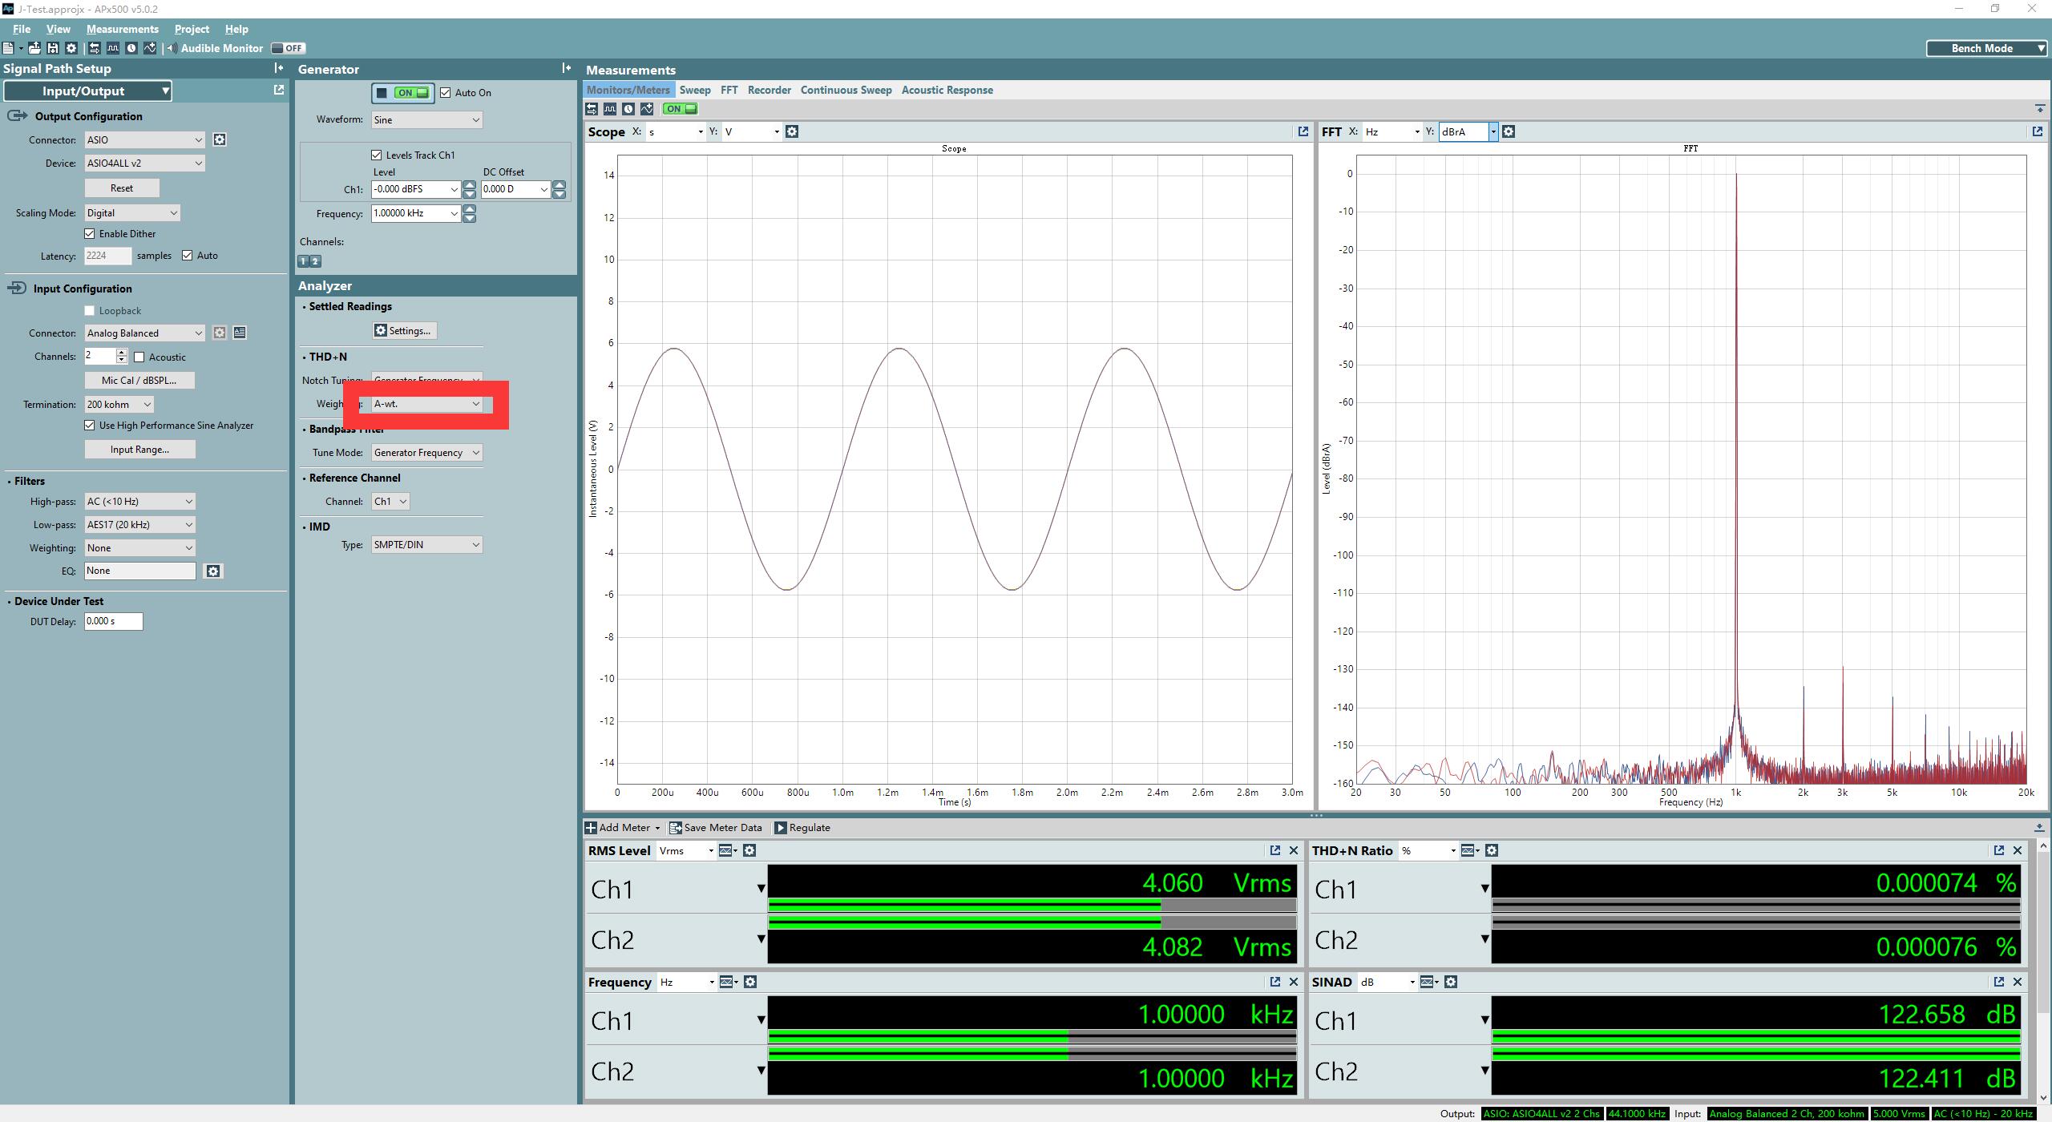Create a new project from main toolbar

(x=9, y=48)
